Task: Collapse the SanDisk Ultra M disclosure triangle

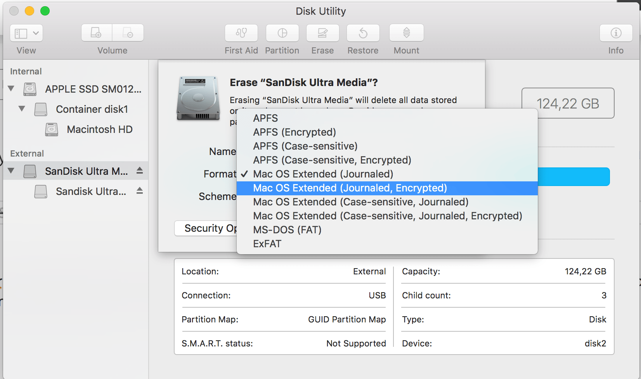Action: coord(11,171)
